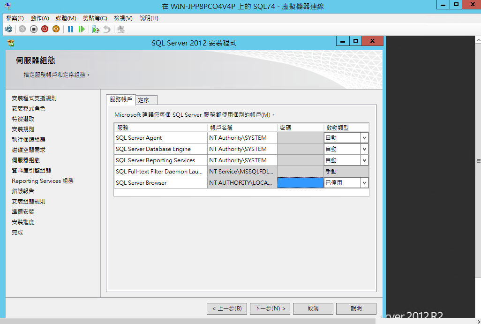Click the highlighted password cell for SQL Server Browser
The width and height of the screenshot is (481, 324).
[301, 183]
